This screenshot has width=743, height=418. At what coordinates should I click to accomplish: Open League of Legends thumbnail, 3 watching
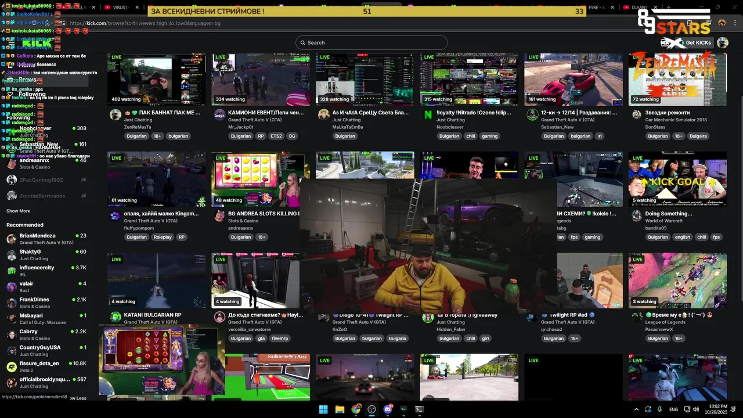point(677,280)
